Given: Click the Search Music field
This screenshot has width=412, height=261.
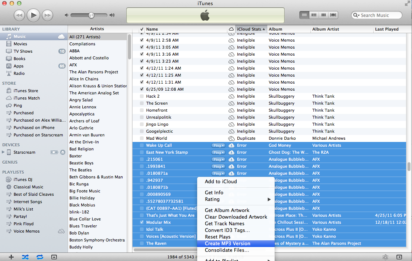Looking at the screenshot, I should click(378, 15).
